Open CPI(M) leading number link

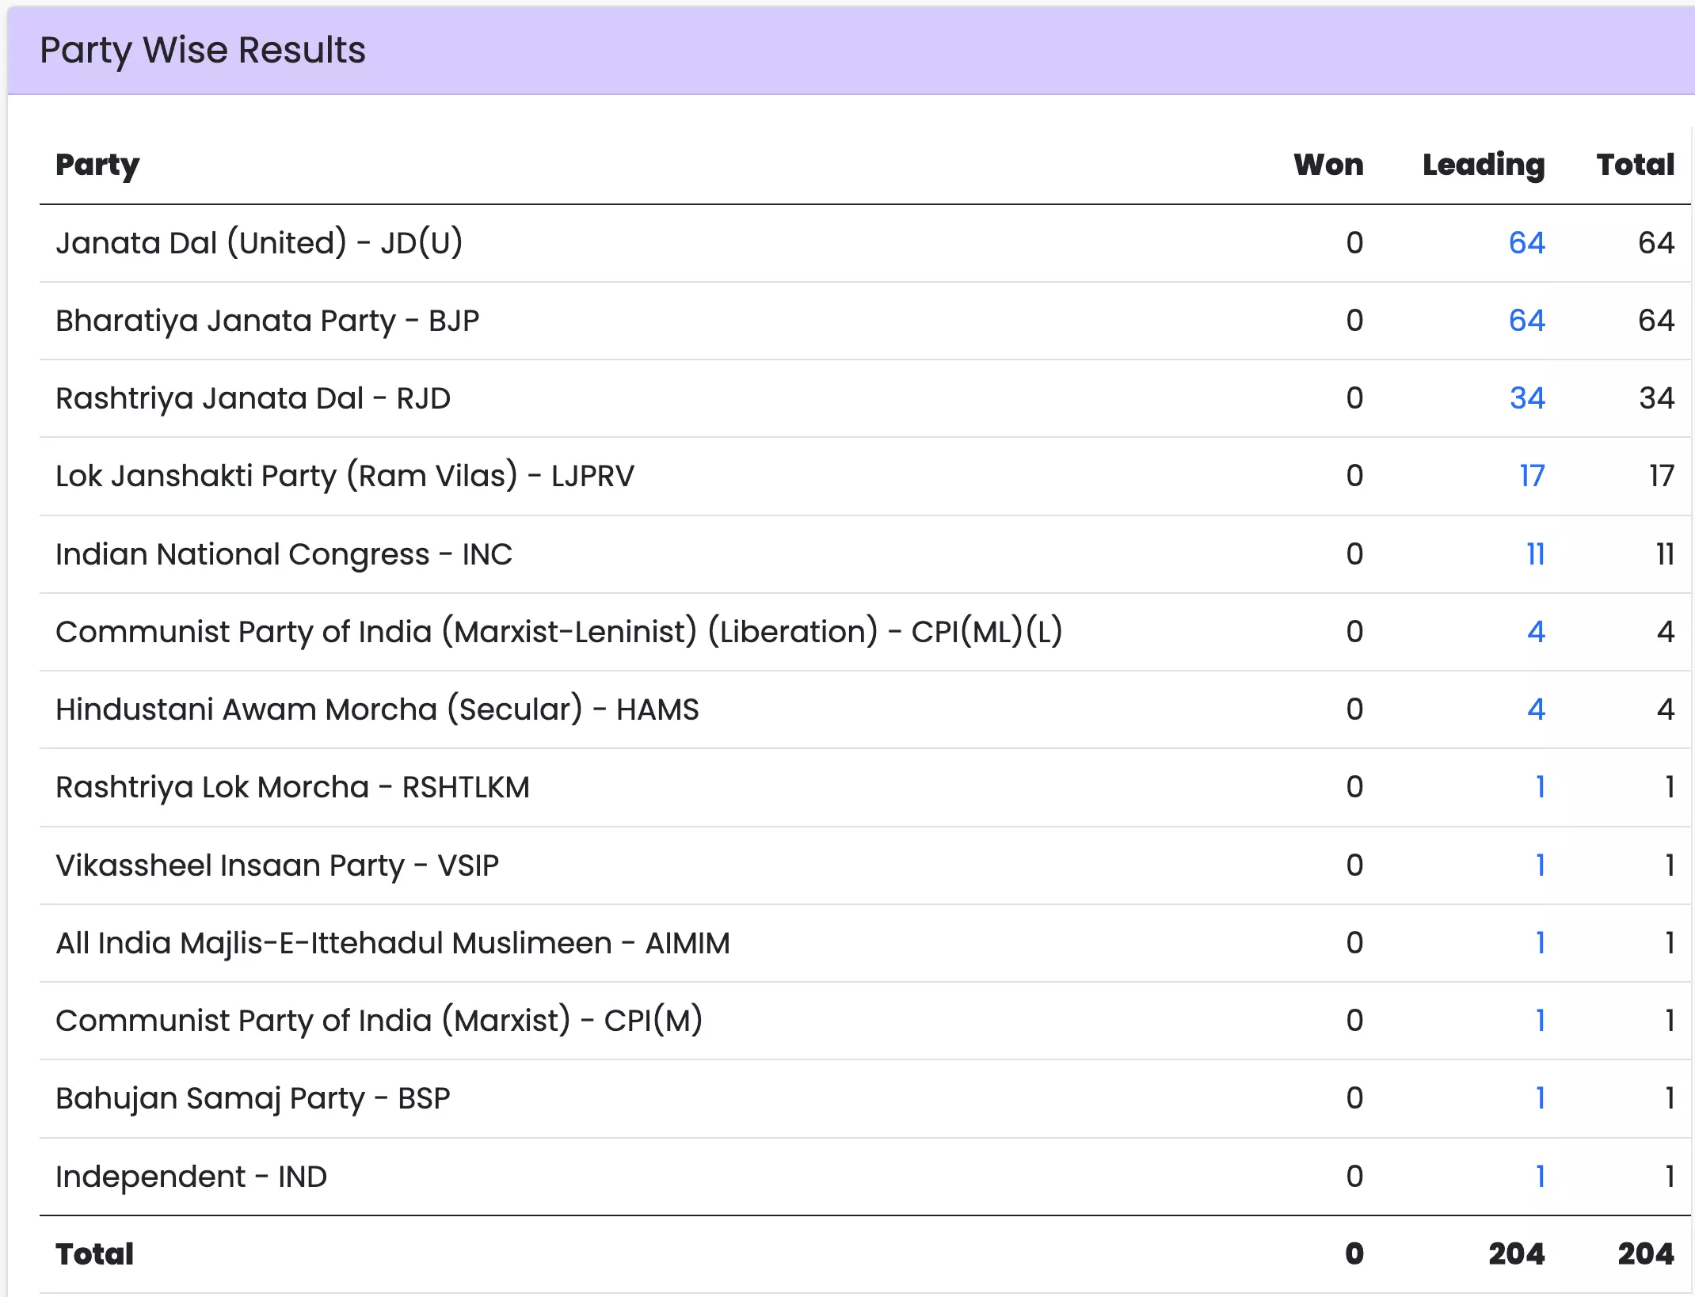1540,1020
